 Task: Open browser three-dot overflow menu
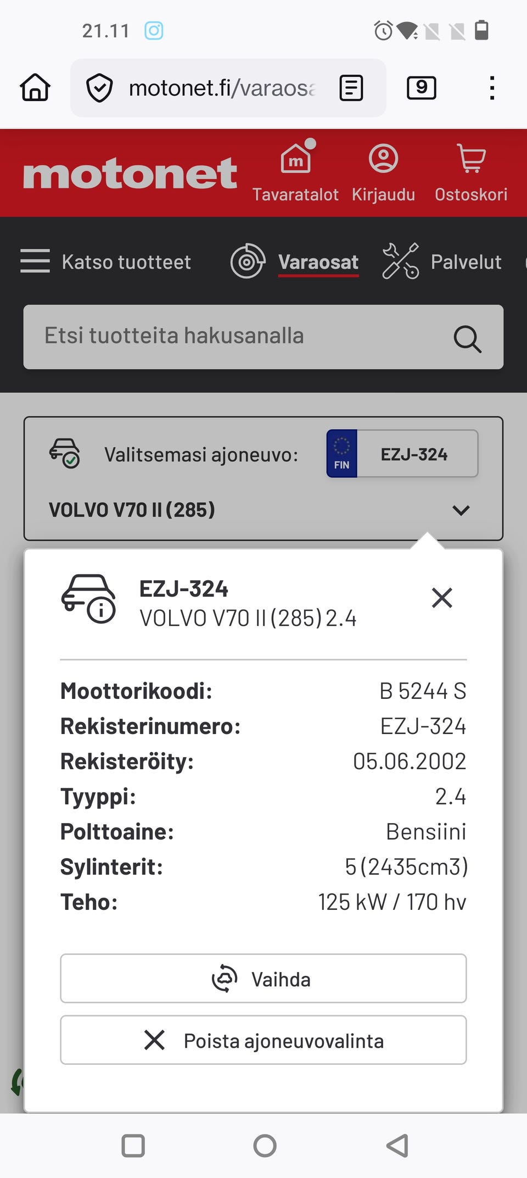click(492, 88)
